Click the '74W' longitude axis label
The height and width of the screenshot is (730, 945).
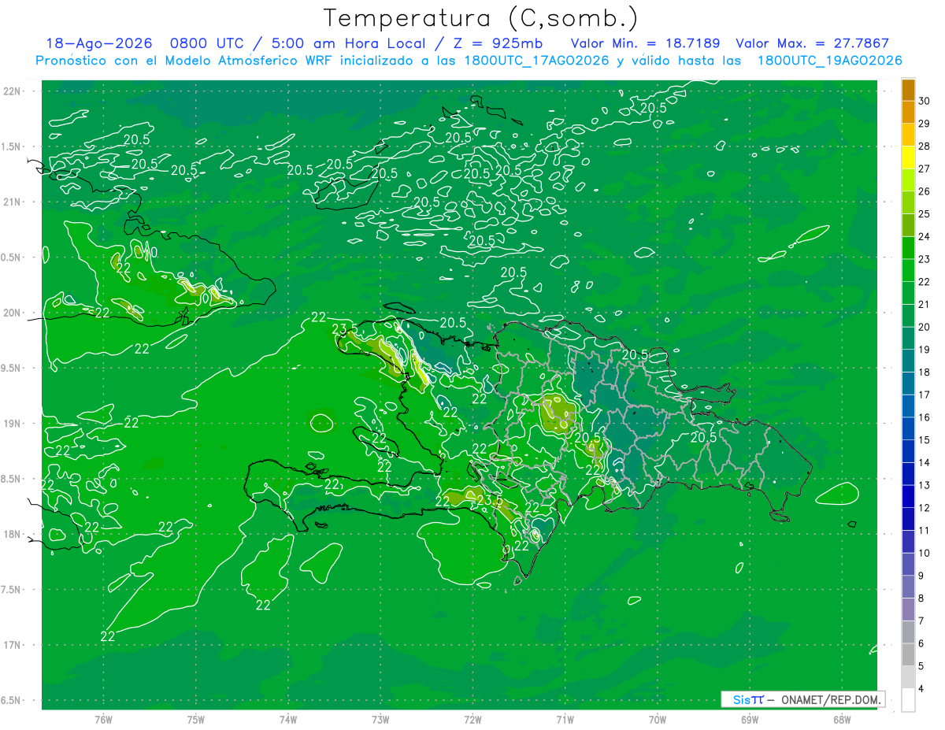288,719
